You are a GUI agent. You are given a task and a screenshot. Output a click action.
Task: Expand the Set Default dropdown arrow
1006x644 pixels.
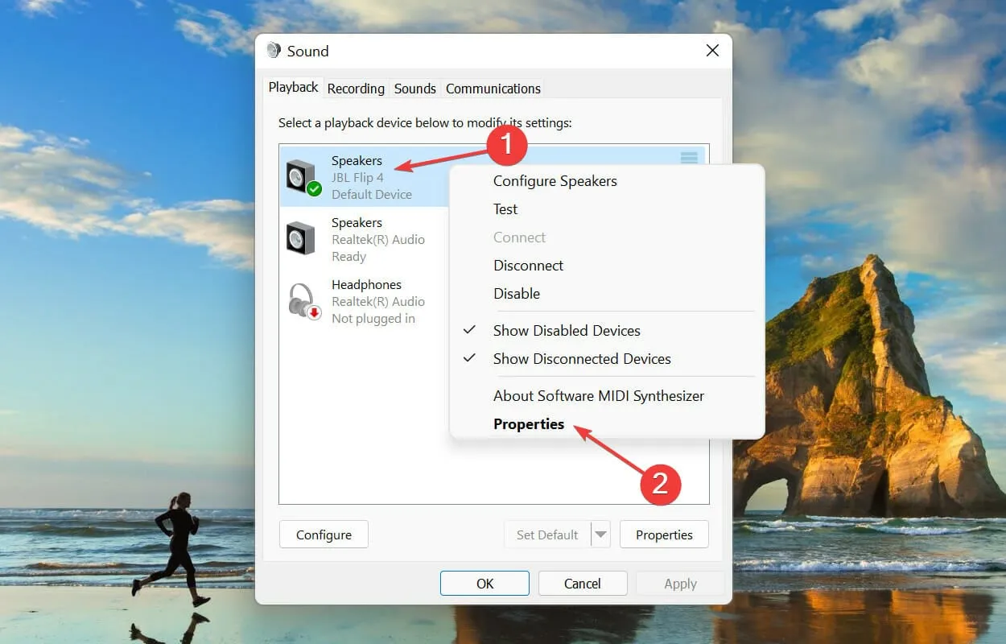coord(601,535)
